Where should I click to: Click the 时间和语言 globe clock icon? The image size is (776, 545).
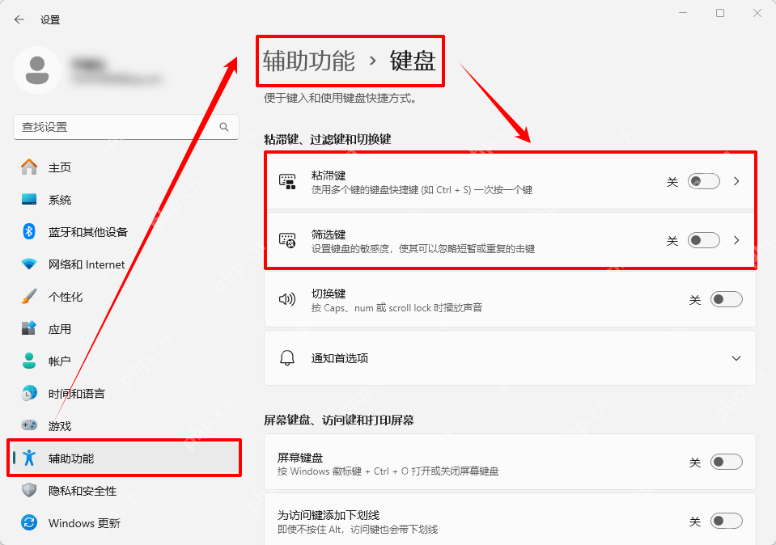pyautogui.click(x=29, y=393)
